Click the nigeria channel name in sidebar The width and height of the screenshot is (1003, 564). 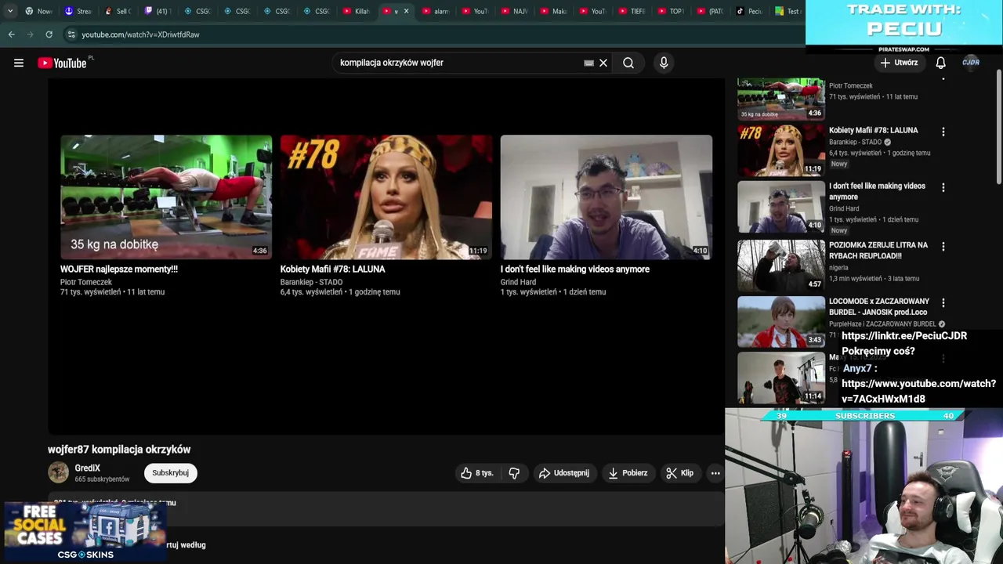838,267
